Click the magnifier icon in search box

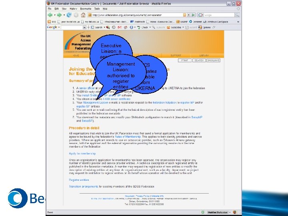[x=237, y=15]
